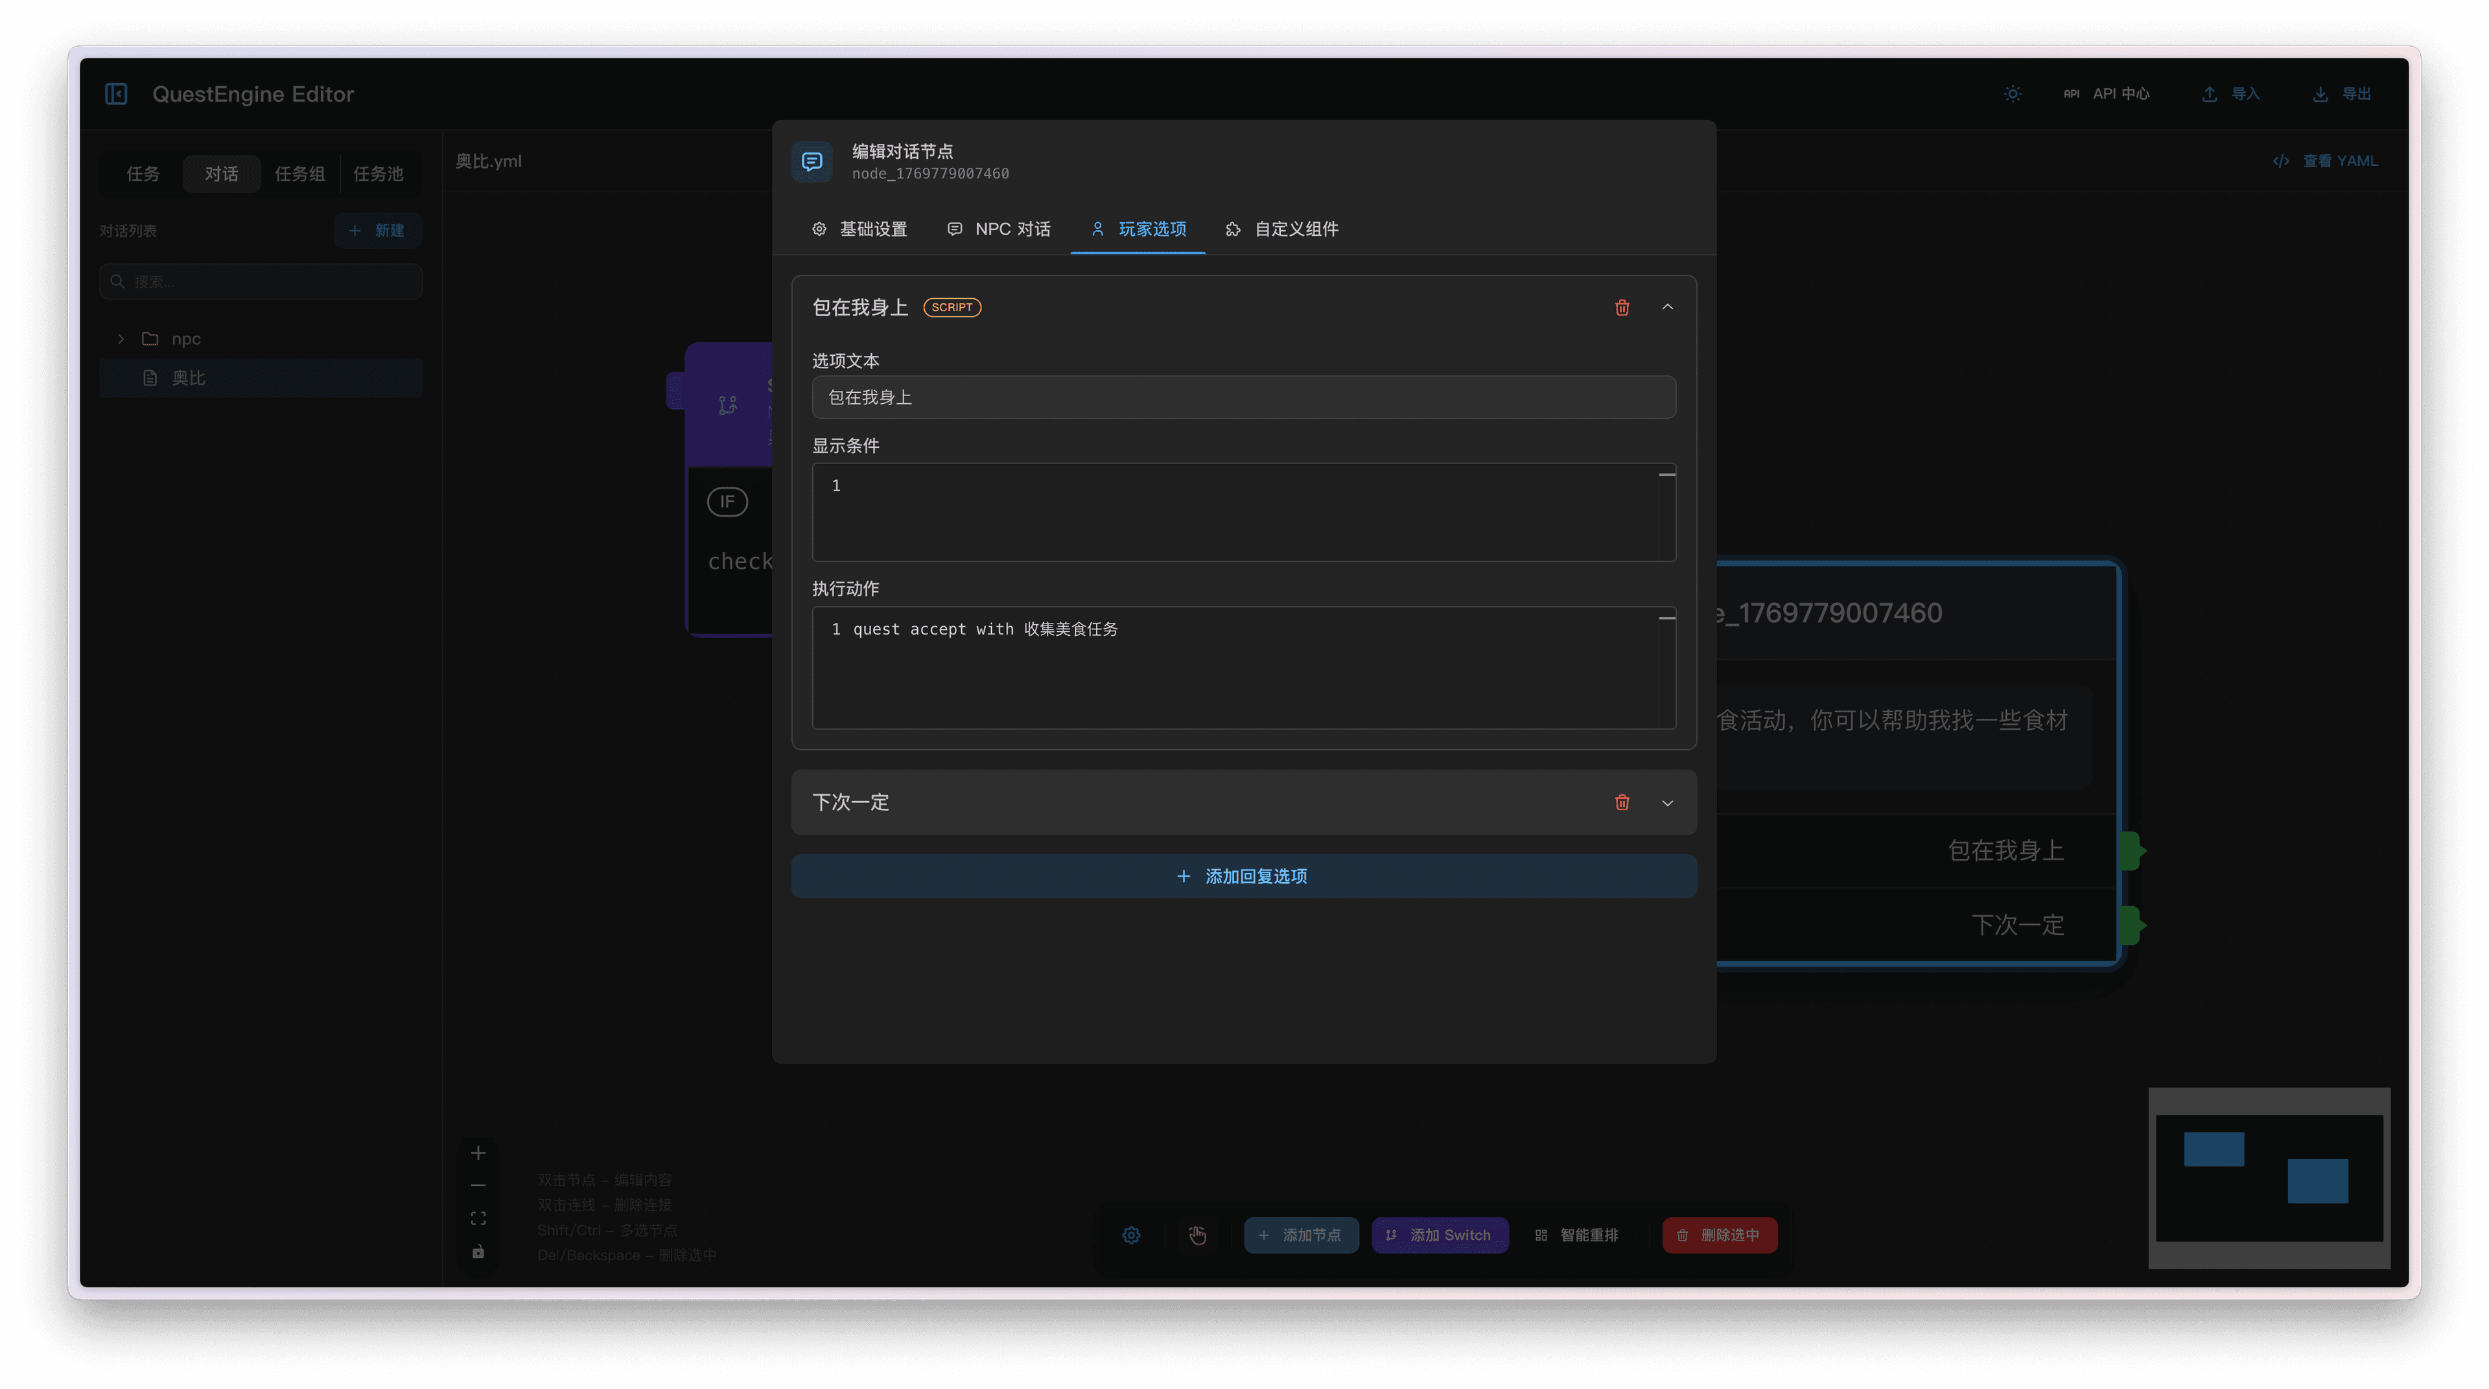Screen dimensions: 2489x1389
Task: Collapse sidebar with the panel icon
Action: (116, 94)
